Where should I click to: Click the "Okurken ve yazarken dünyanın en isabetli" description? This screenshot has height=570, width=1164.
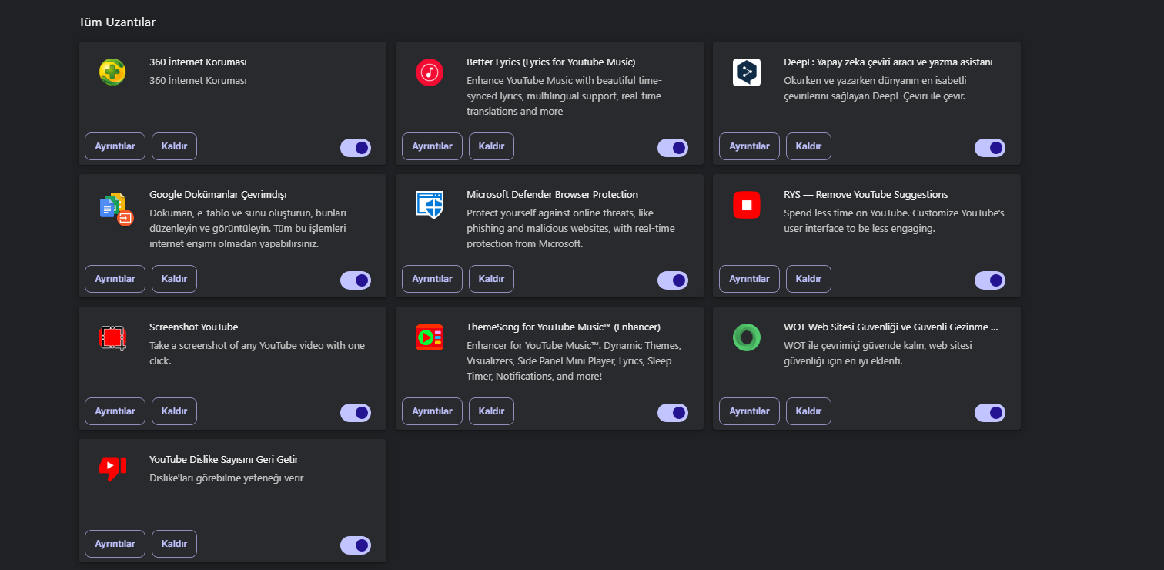875,88
